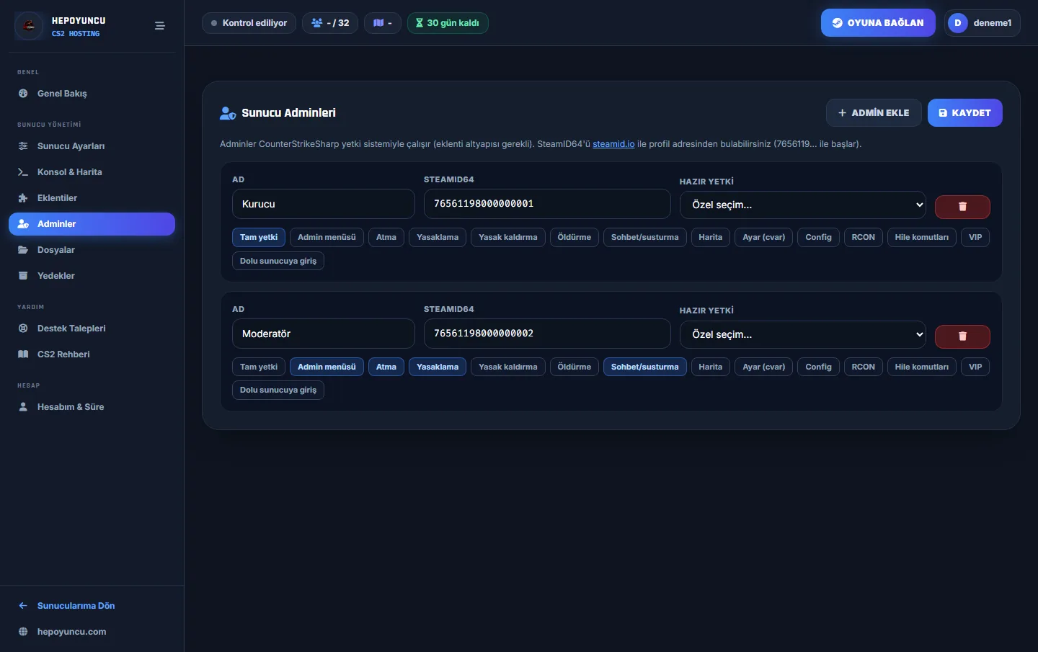Click the deneme1 user avatar

[957, 23]
